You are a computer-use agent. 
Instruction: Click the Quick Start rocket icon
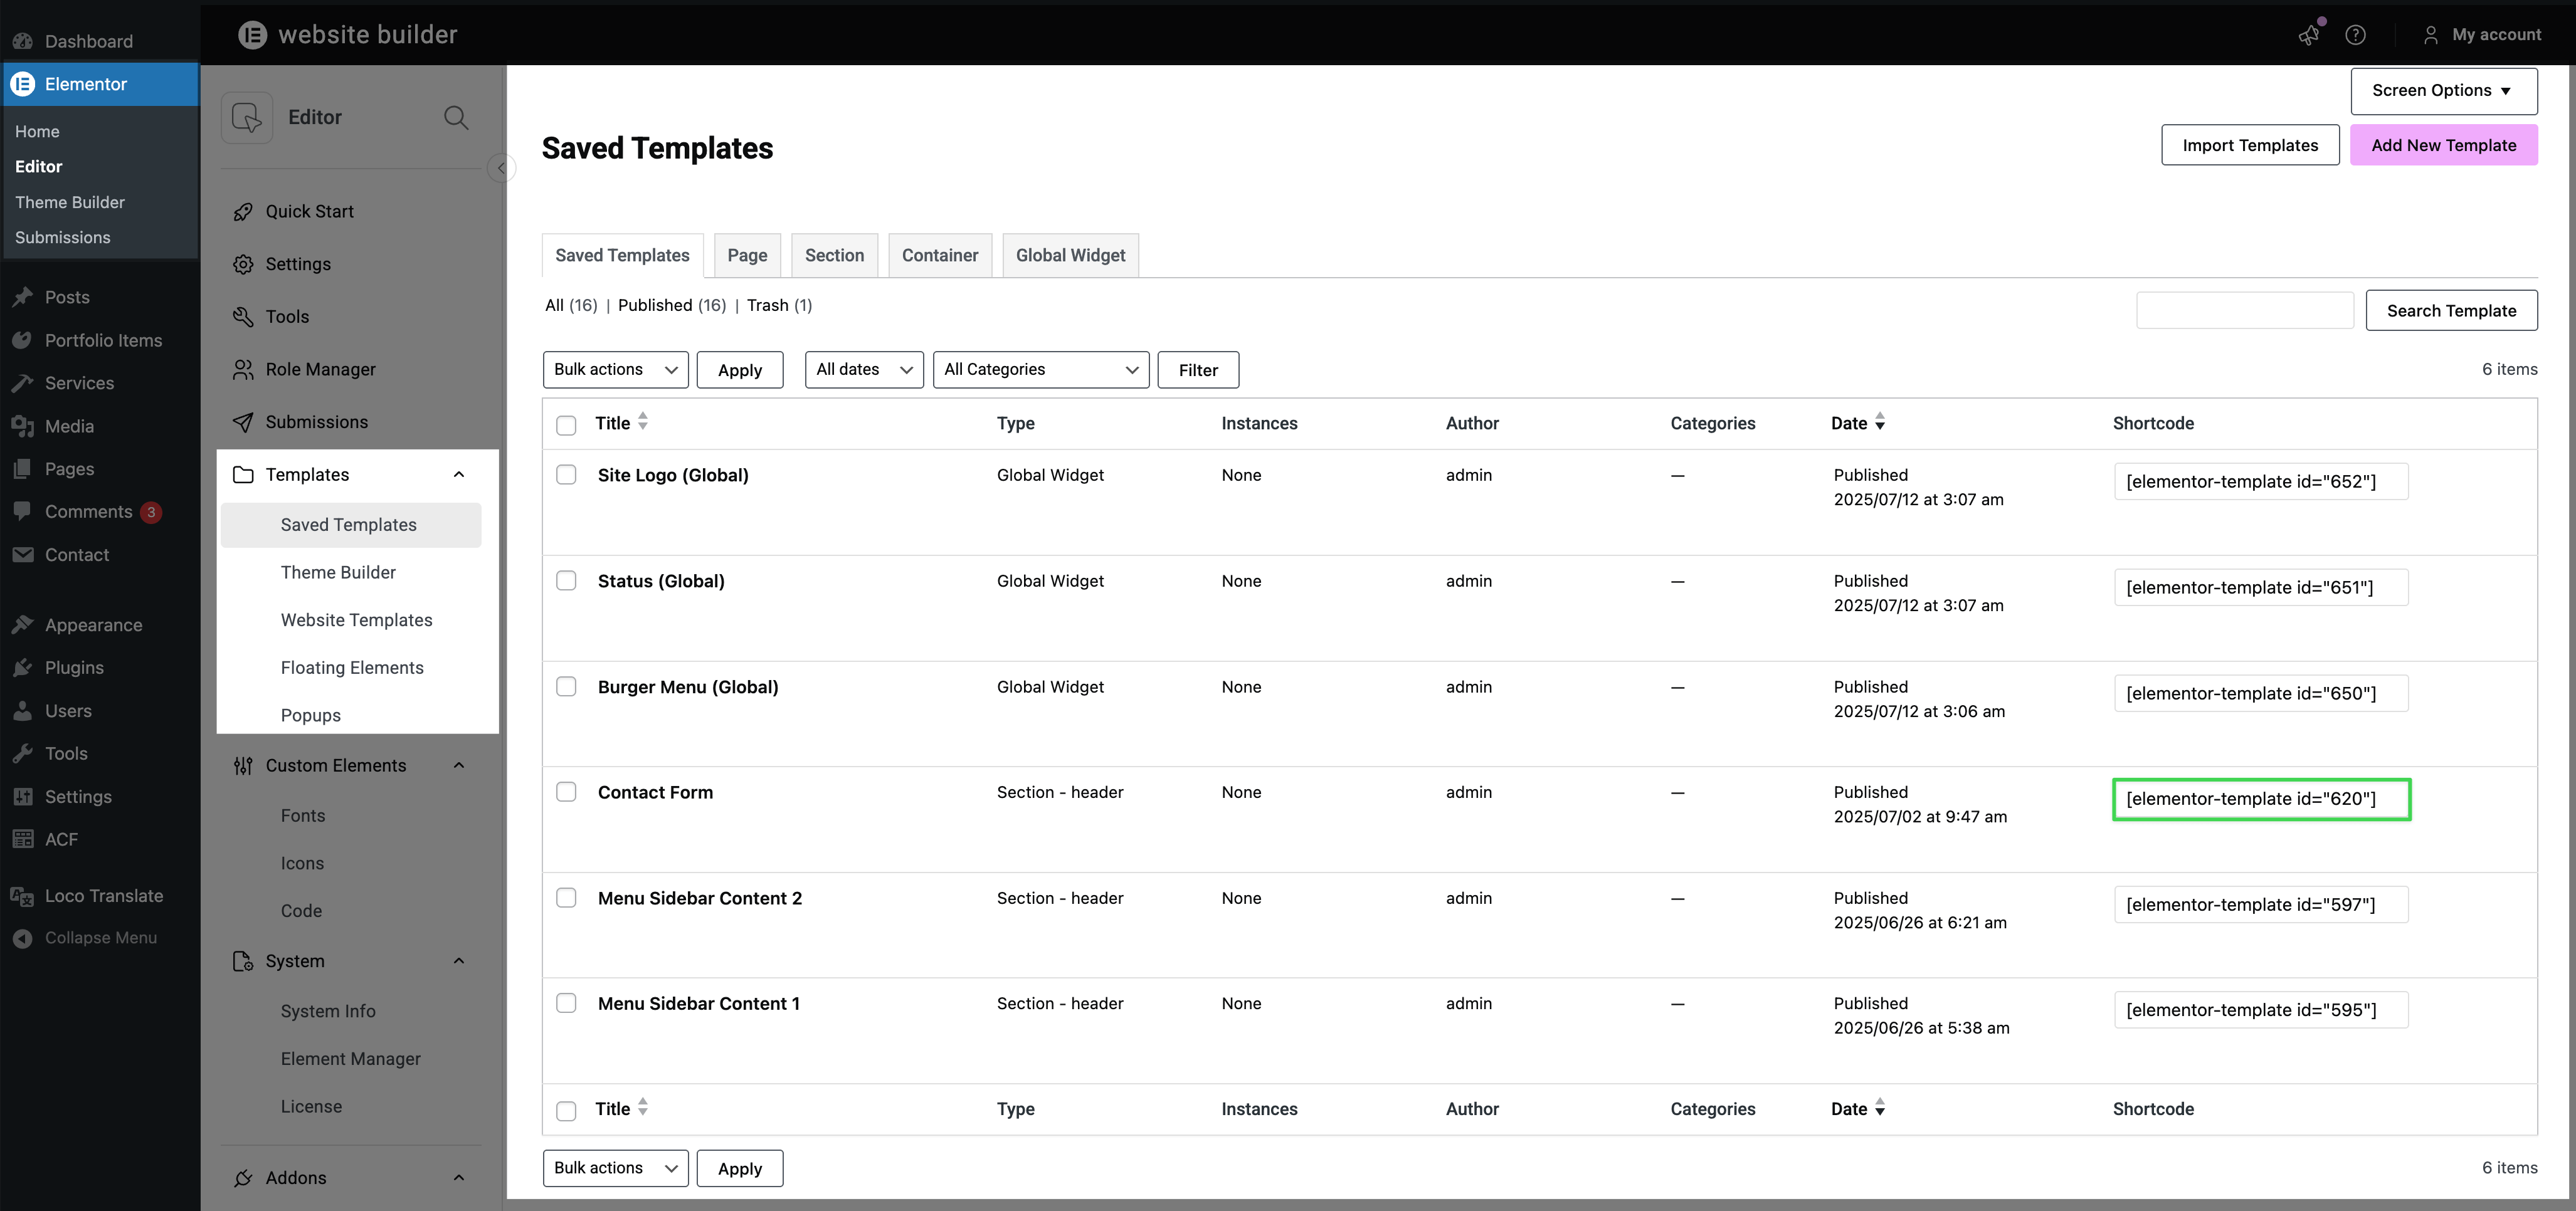[x=243, y=212]
